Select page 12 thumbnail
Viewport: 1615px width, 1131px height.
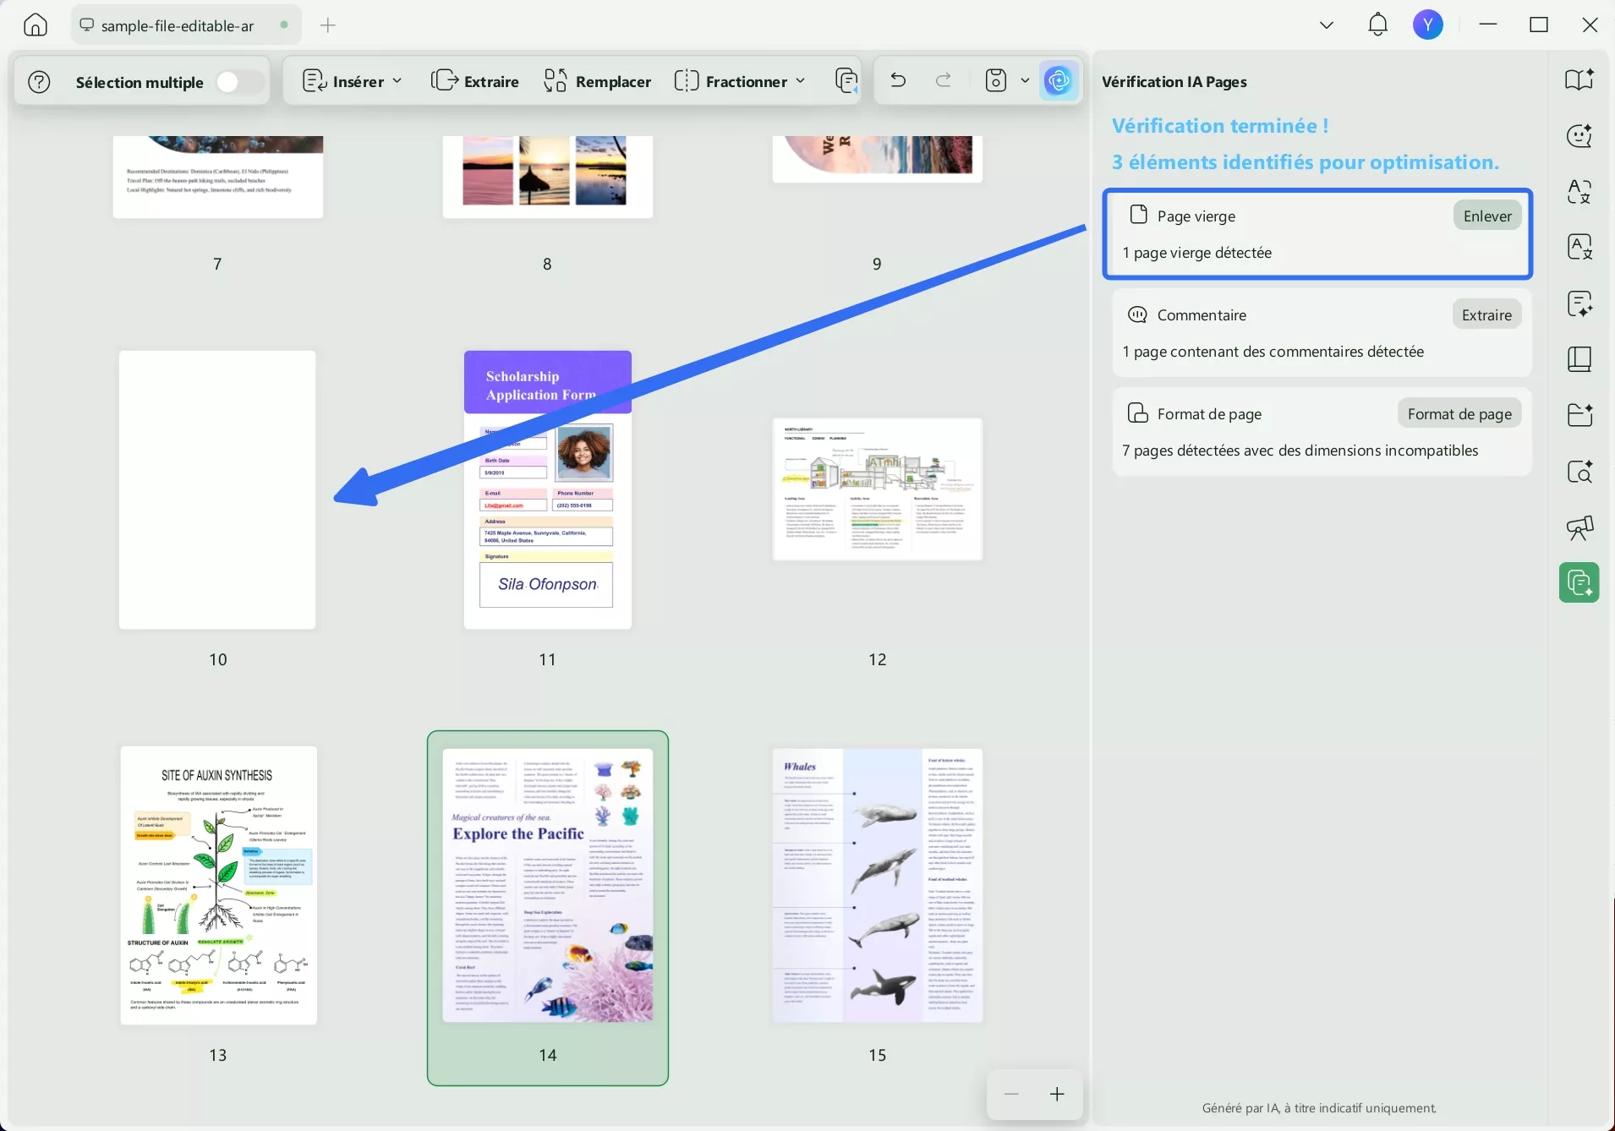pyautogui.click(x=877, y=489)
